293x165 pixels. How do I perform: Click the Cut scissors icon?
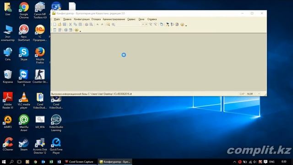[x=70, y=24]
